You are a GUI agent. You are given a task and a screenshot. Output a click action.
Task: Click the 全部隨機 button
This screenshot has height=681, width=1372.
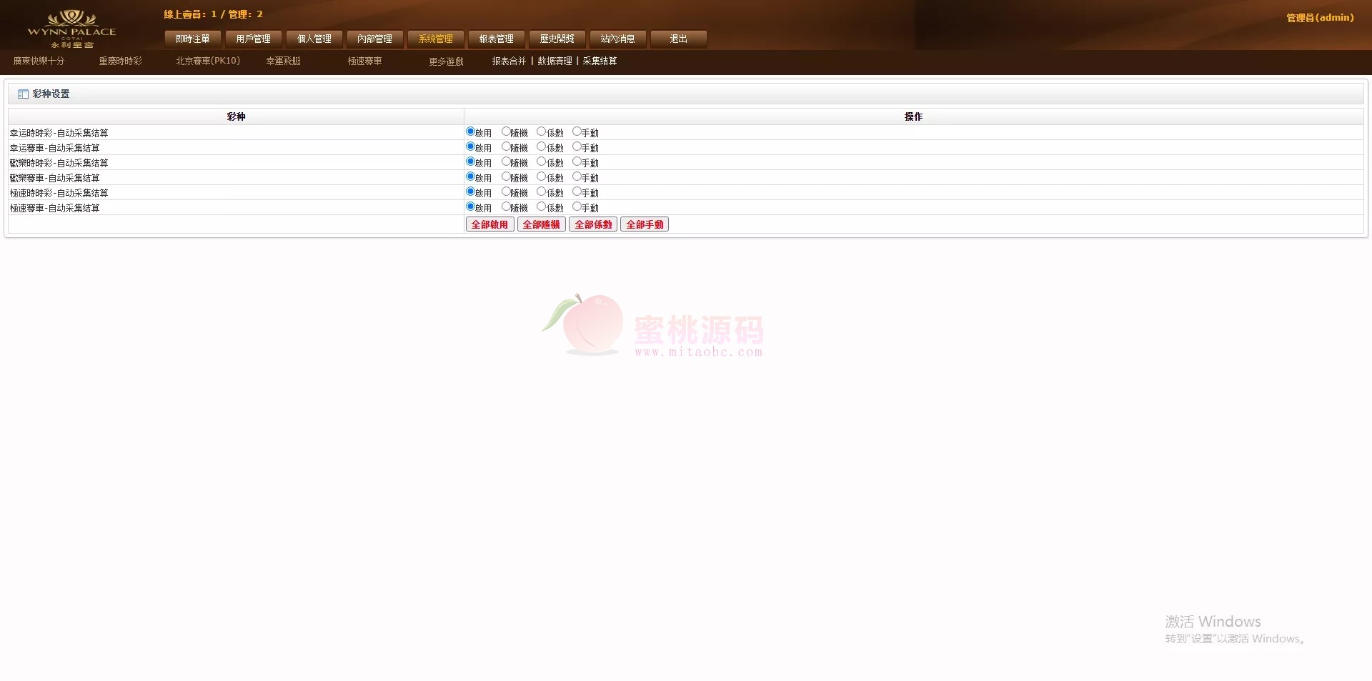click(x=542, y=224)
